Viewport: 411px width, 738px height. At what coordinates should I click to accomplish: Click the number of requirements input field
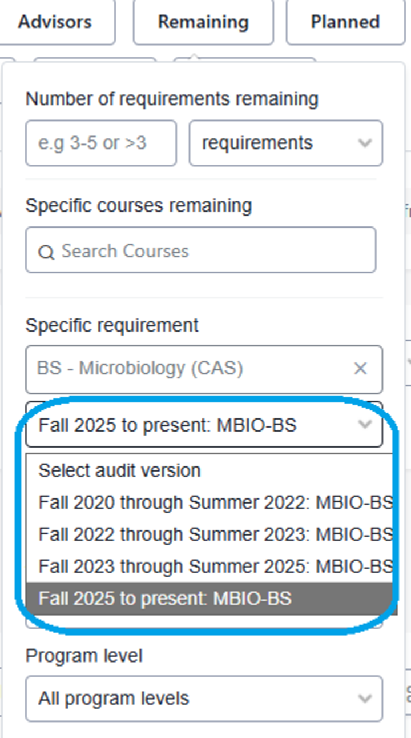pos(100,143)
